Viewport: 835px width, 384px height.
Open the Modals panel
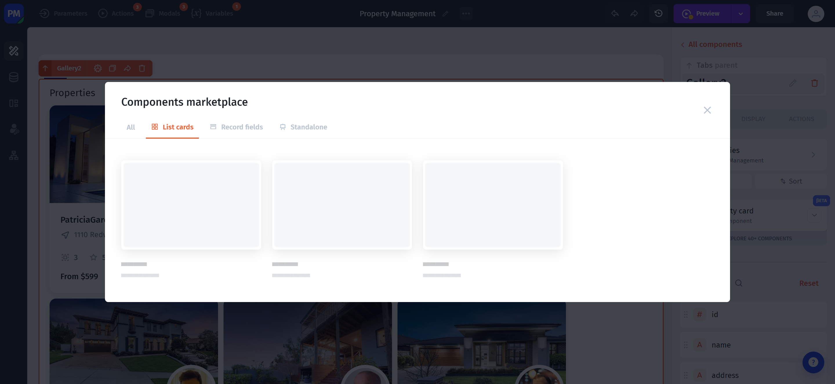pos(163,14)
